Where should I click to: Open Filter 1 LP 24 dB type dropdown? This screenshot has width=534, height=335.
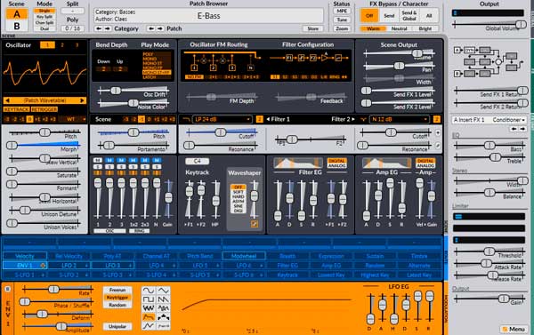(222, 119)
